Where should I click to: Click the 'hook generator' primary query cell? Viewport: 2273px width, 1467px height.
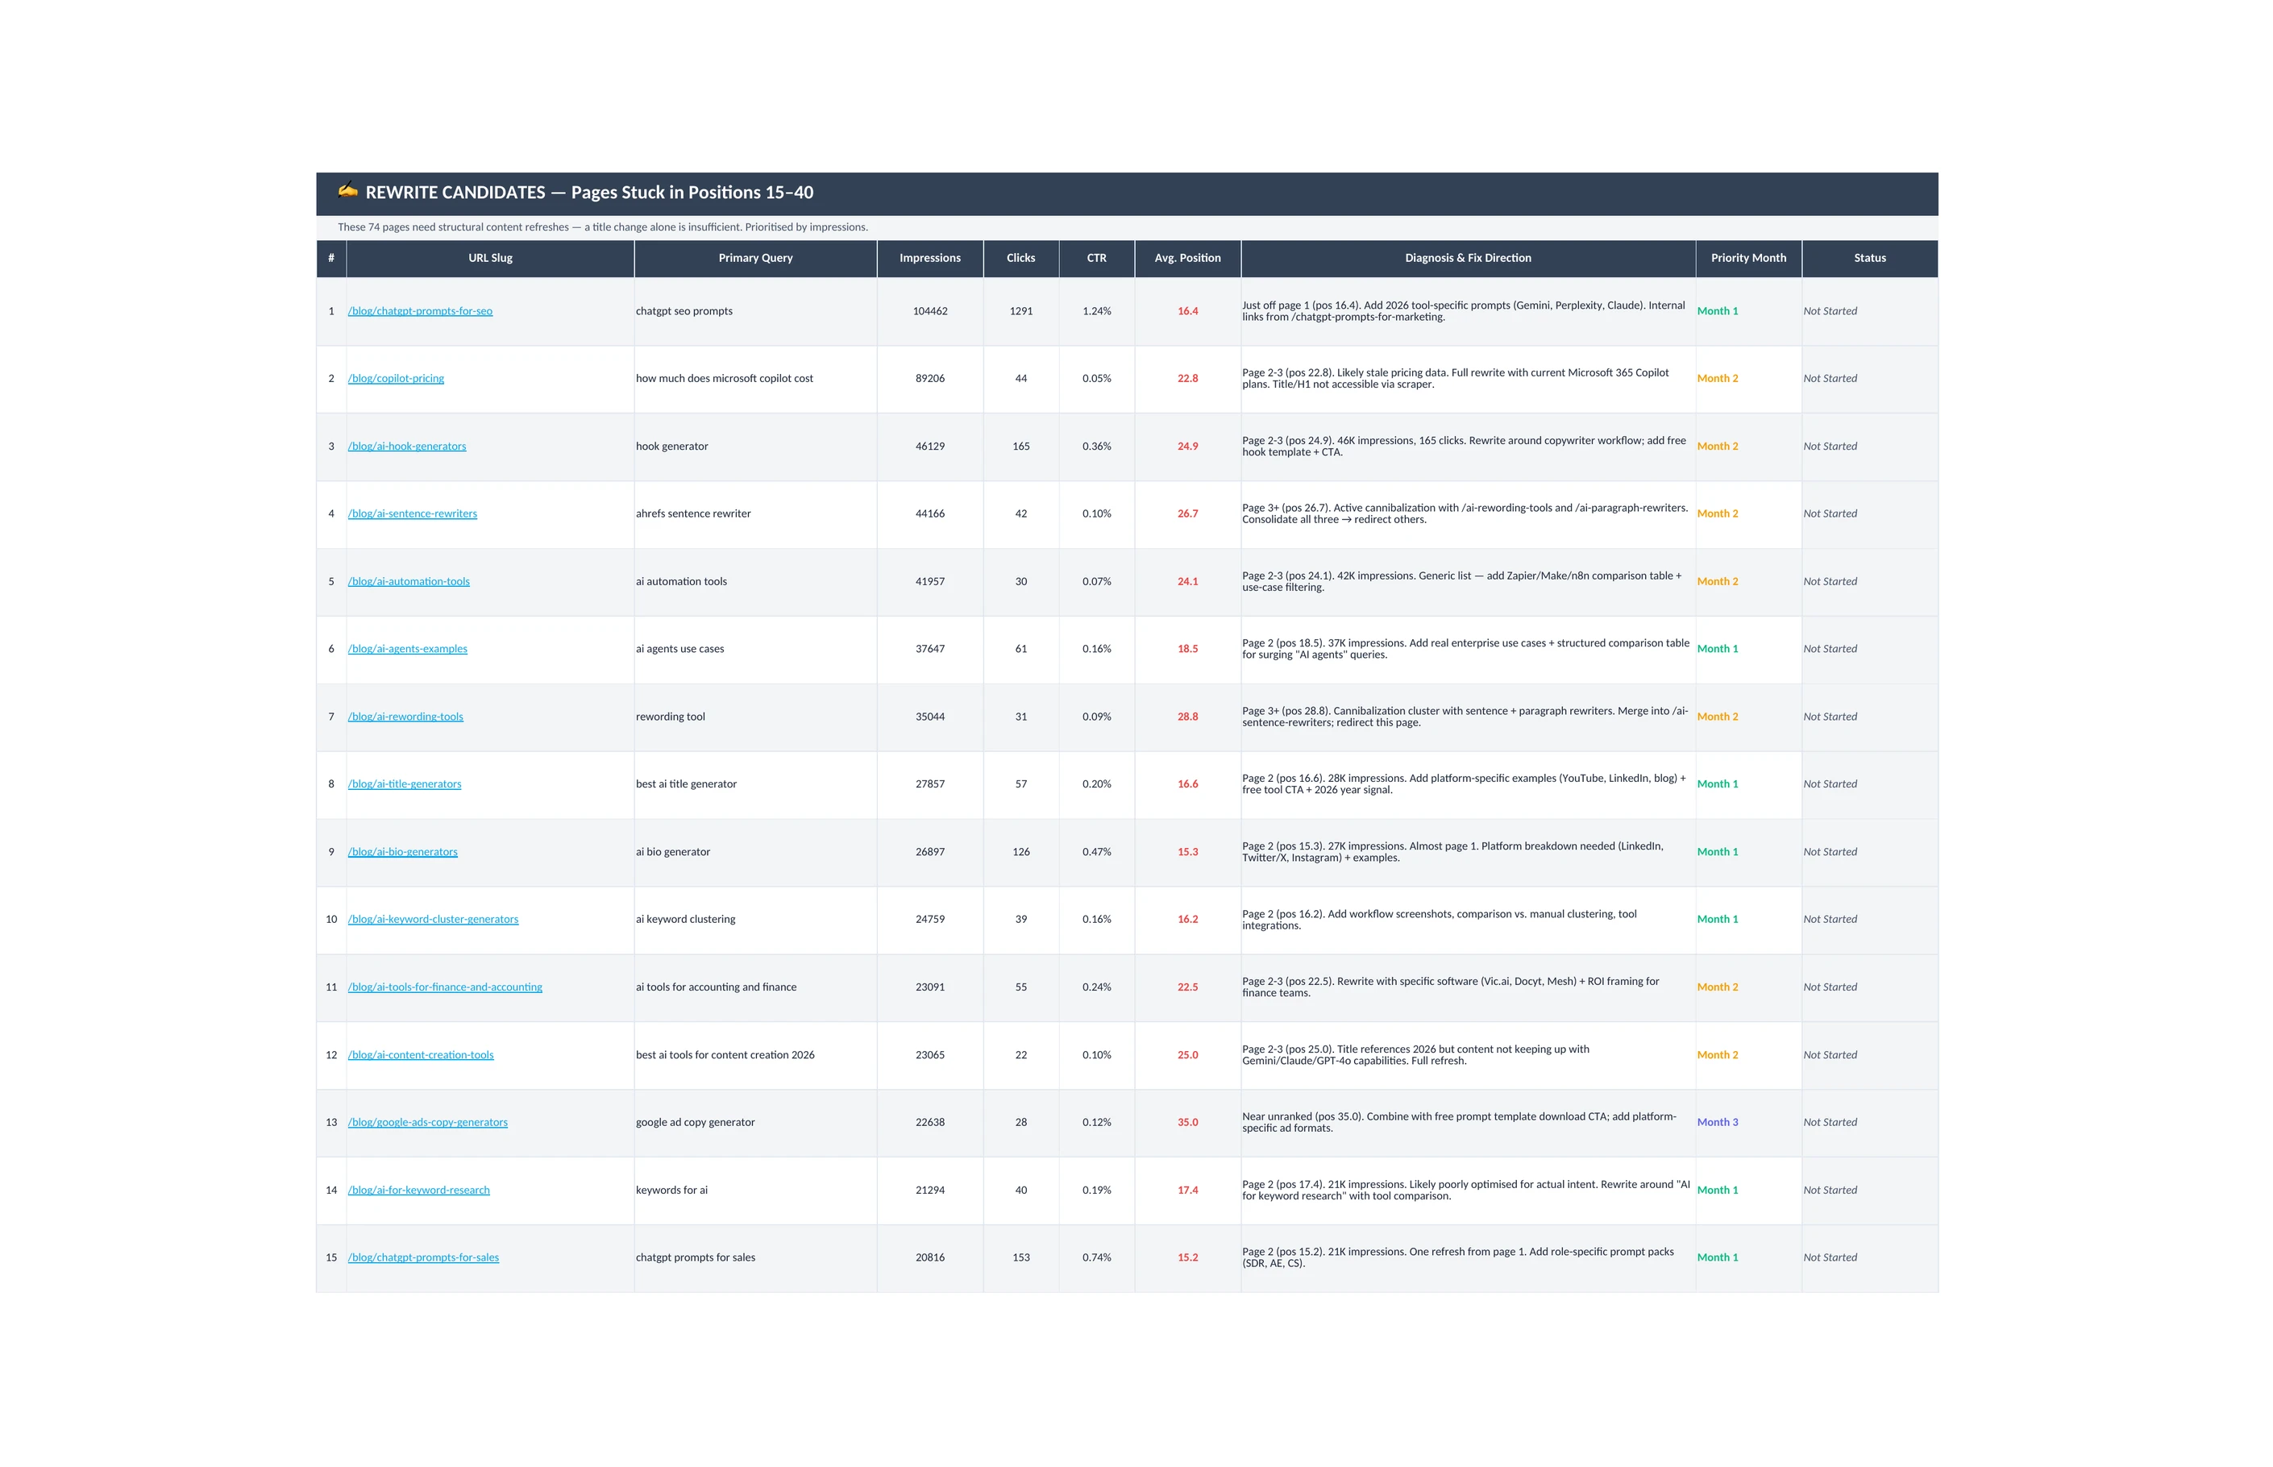[671, 446]
